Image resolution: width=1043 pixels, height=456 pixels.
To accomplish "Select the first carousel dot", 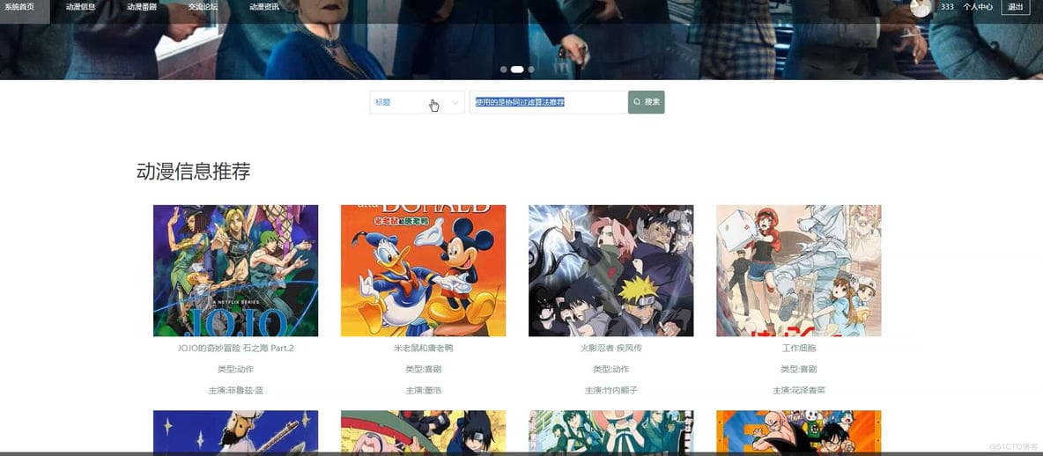I will [x=504, y=70].
